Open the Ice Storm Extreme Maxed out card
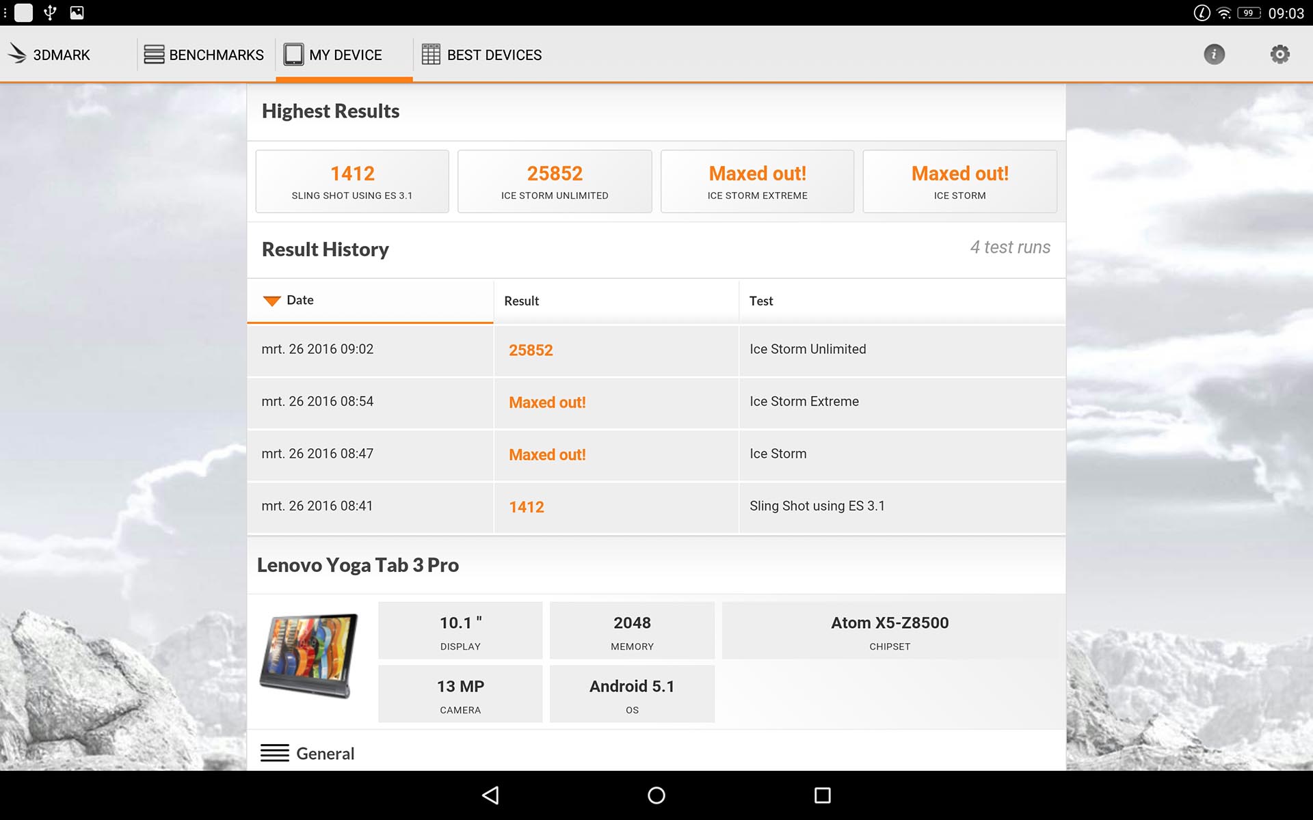This screenshot has width=1313, height=820. tap(757, 182)
